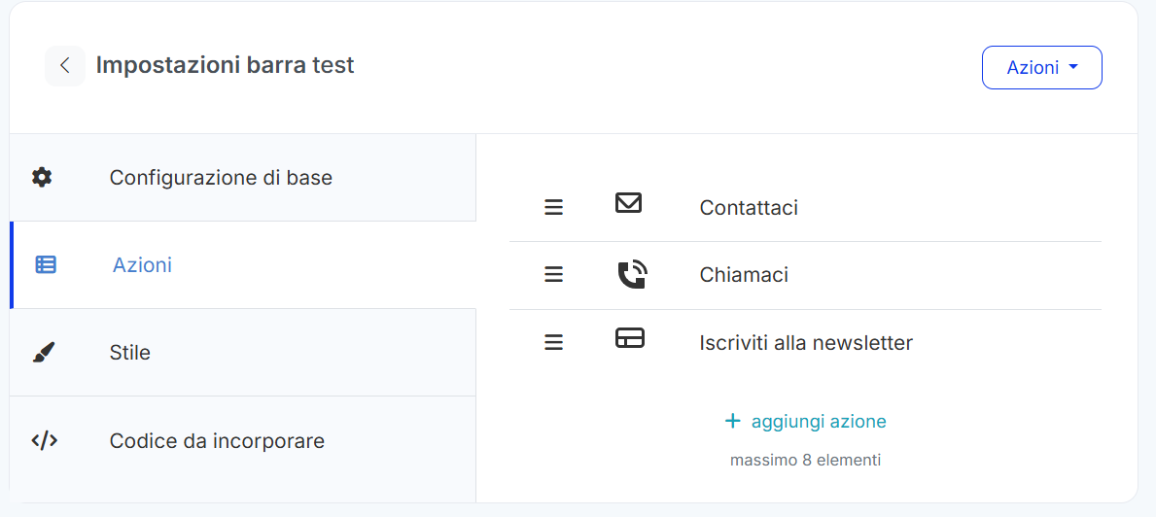Screen dimensions: 1156x517
Task: Click the form icon for newsletter action
Action: 630,338
